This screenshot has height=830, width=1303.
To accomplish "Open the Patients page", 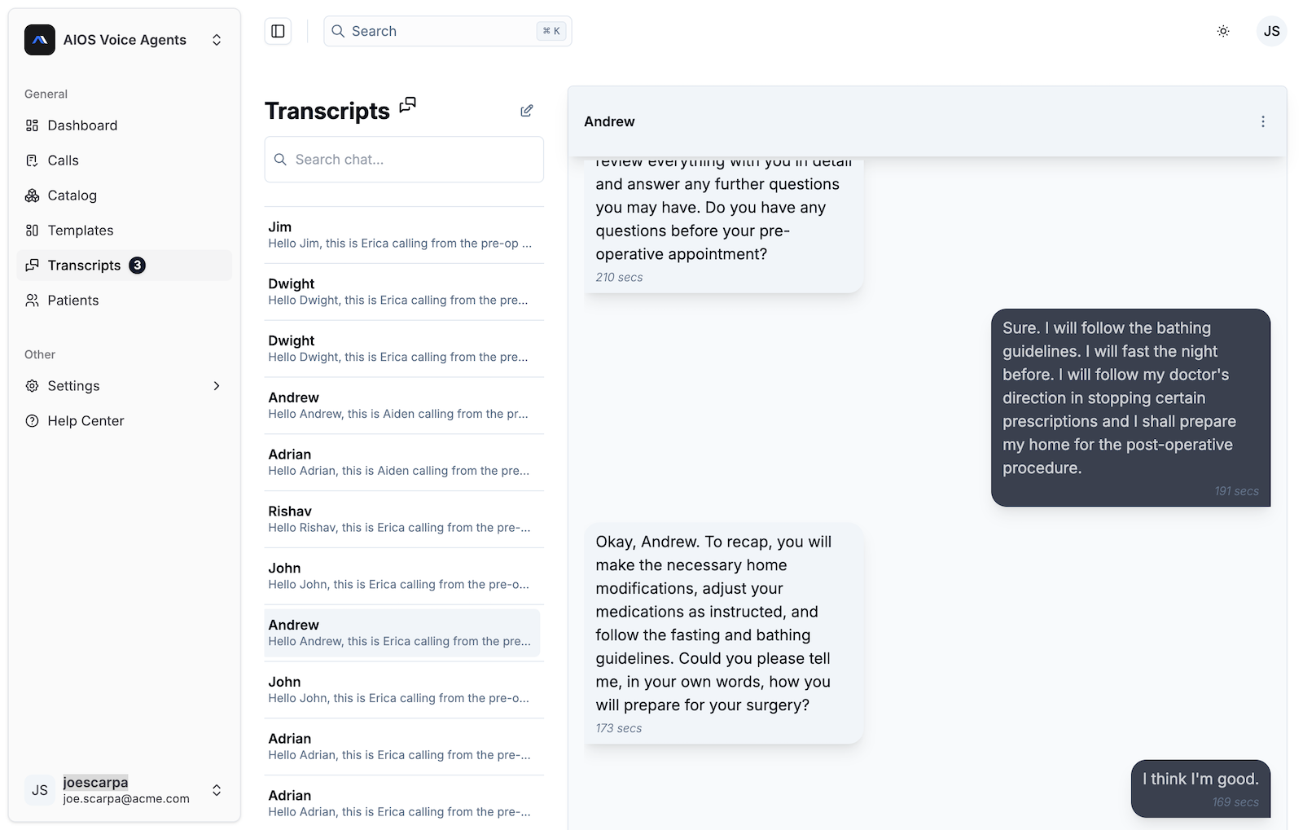I will pos(72,301).
